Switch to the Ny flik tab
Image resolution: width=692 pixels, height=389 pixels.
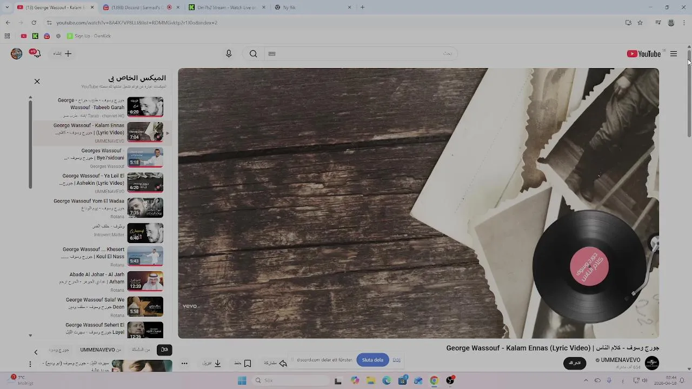(x=312, y=8)
